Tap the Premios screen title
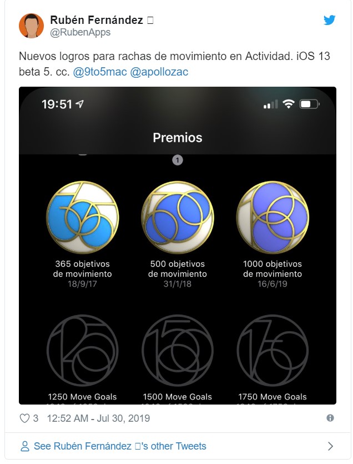Viewport: 353px width, 464px height. click(x=178, y=138)
